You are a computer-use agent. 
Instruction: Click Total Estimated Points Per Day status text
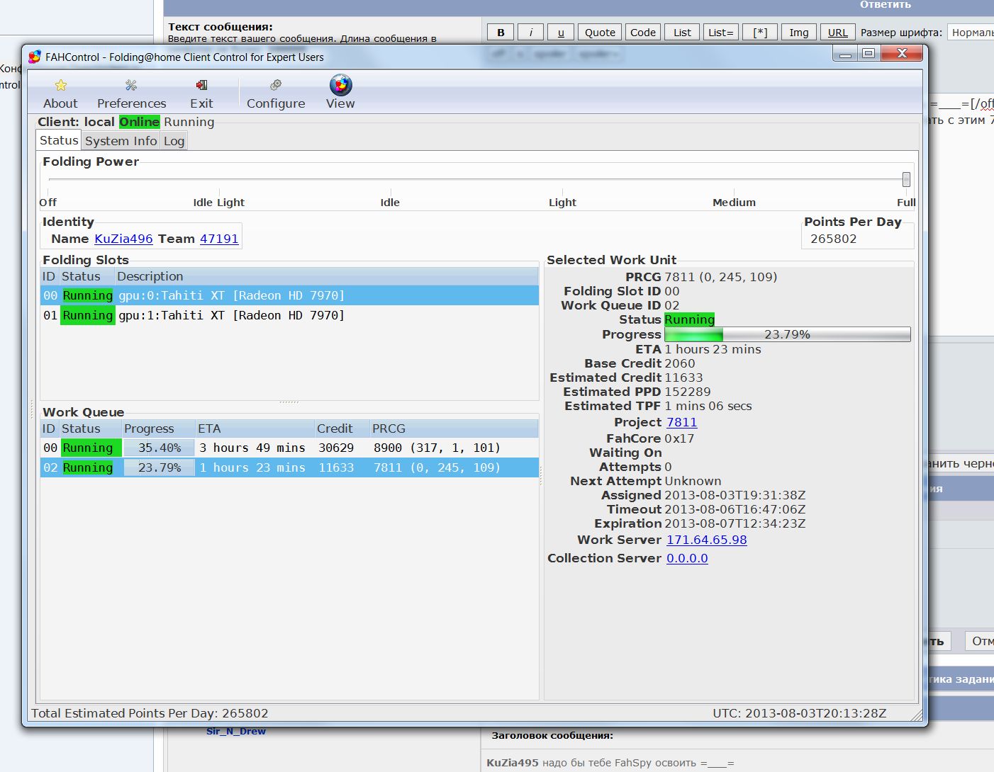[x=150, y=713]
